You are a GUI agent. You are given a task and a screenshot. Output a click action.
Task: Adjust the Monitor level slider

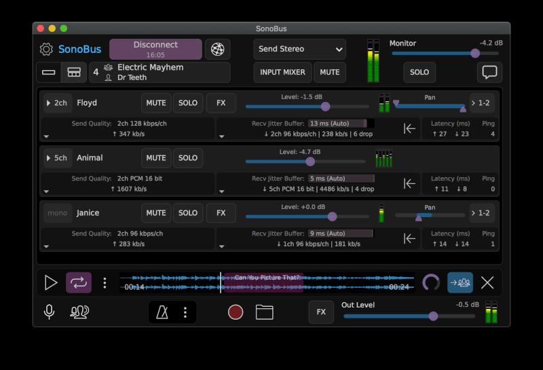coord(475,54)
